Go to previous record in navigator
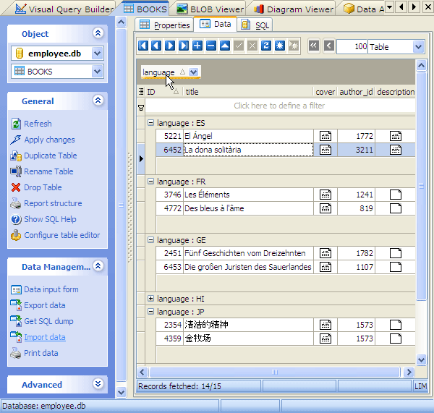 pos(156,46)
